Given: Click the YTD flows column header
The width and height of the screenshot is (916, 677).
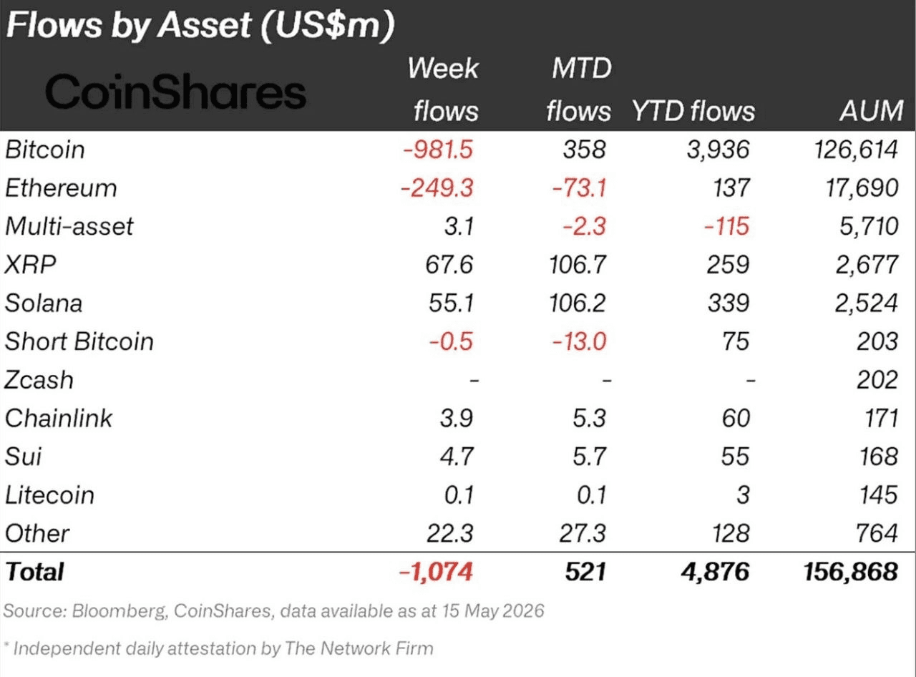Looking at the screenshot, I should pos(693,111).
